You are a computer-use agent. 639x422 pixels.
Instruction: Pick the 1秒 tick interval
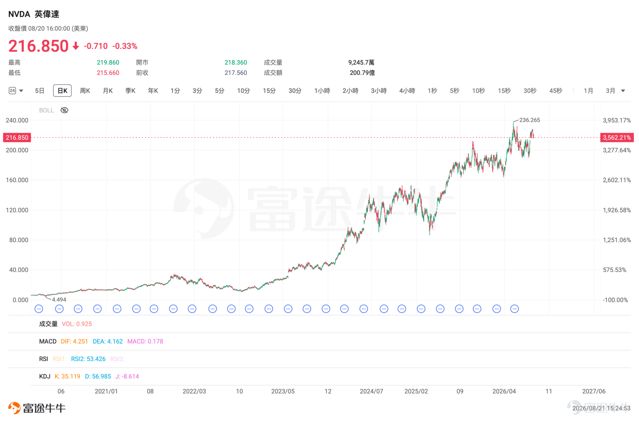(x=432, y=91)
